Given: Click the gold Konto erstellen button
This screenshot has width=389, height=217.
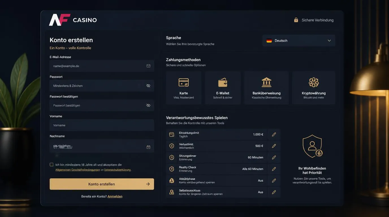Looking at the screenshot, I should click(x=102, y=184).
